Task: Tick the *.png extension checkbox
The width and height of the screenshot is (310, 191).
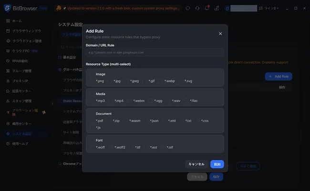Action: click(x=92, y=81)
